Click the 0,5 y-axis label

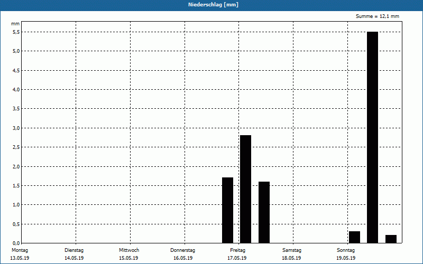click(16, 224)
